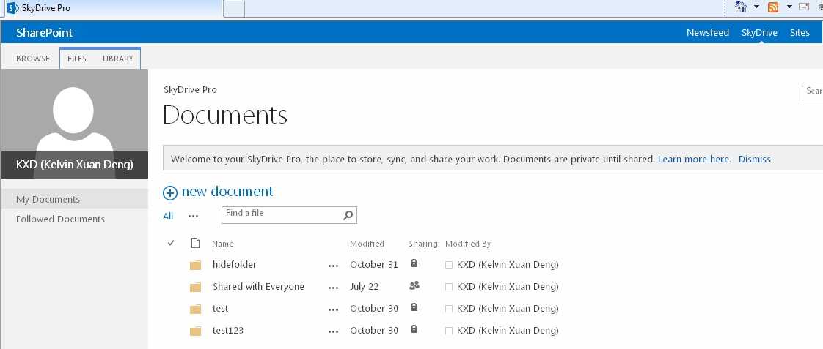Open the FILES ribbon tab

coord(76,59)
